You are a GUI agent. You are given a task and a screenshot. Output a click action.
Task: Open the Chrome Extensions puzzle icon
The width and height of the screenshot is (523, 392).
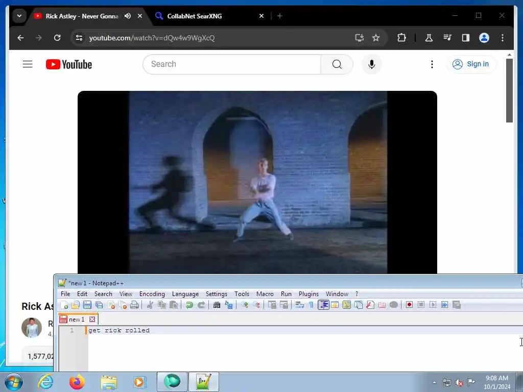point(401,38)
